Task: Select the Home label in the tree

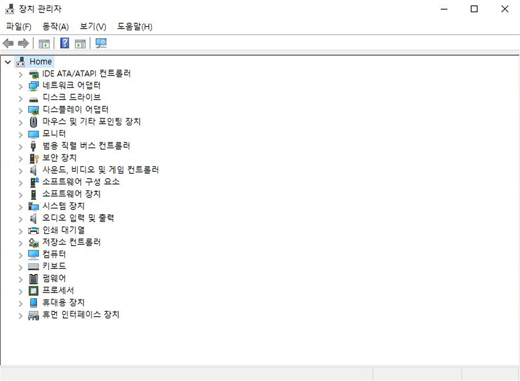Action: coord(41,62)
